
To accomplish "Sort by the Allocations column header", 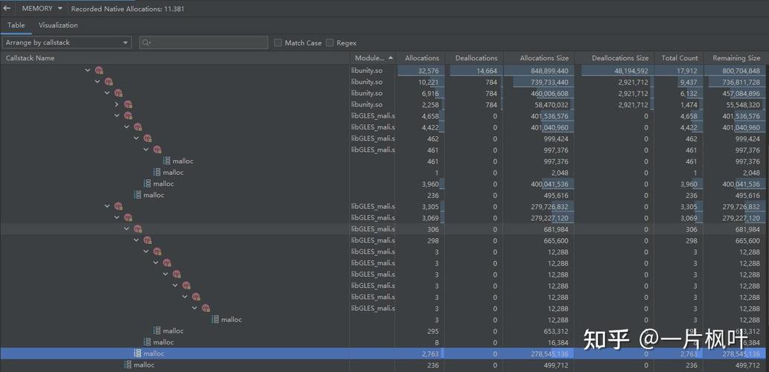I will point(420,58).
